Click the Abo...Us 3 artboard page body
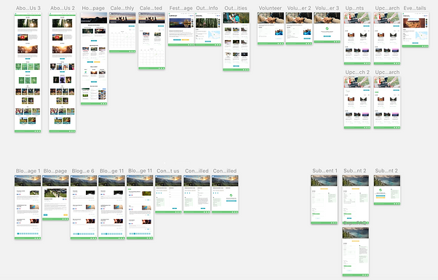The width and height of the screenshot is (438, 280). 28,72
